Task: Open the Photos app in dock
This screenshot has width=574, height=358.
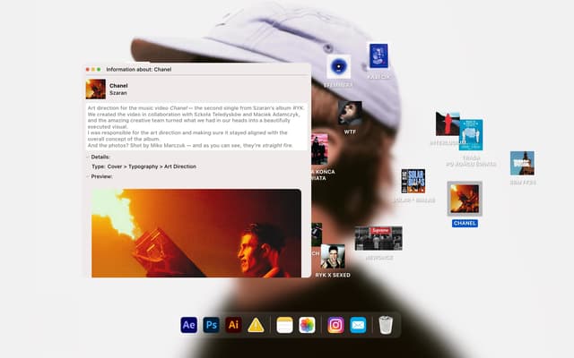Action: 307,325
